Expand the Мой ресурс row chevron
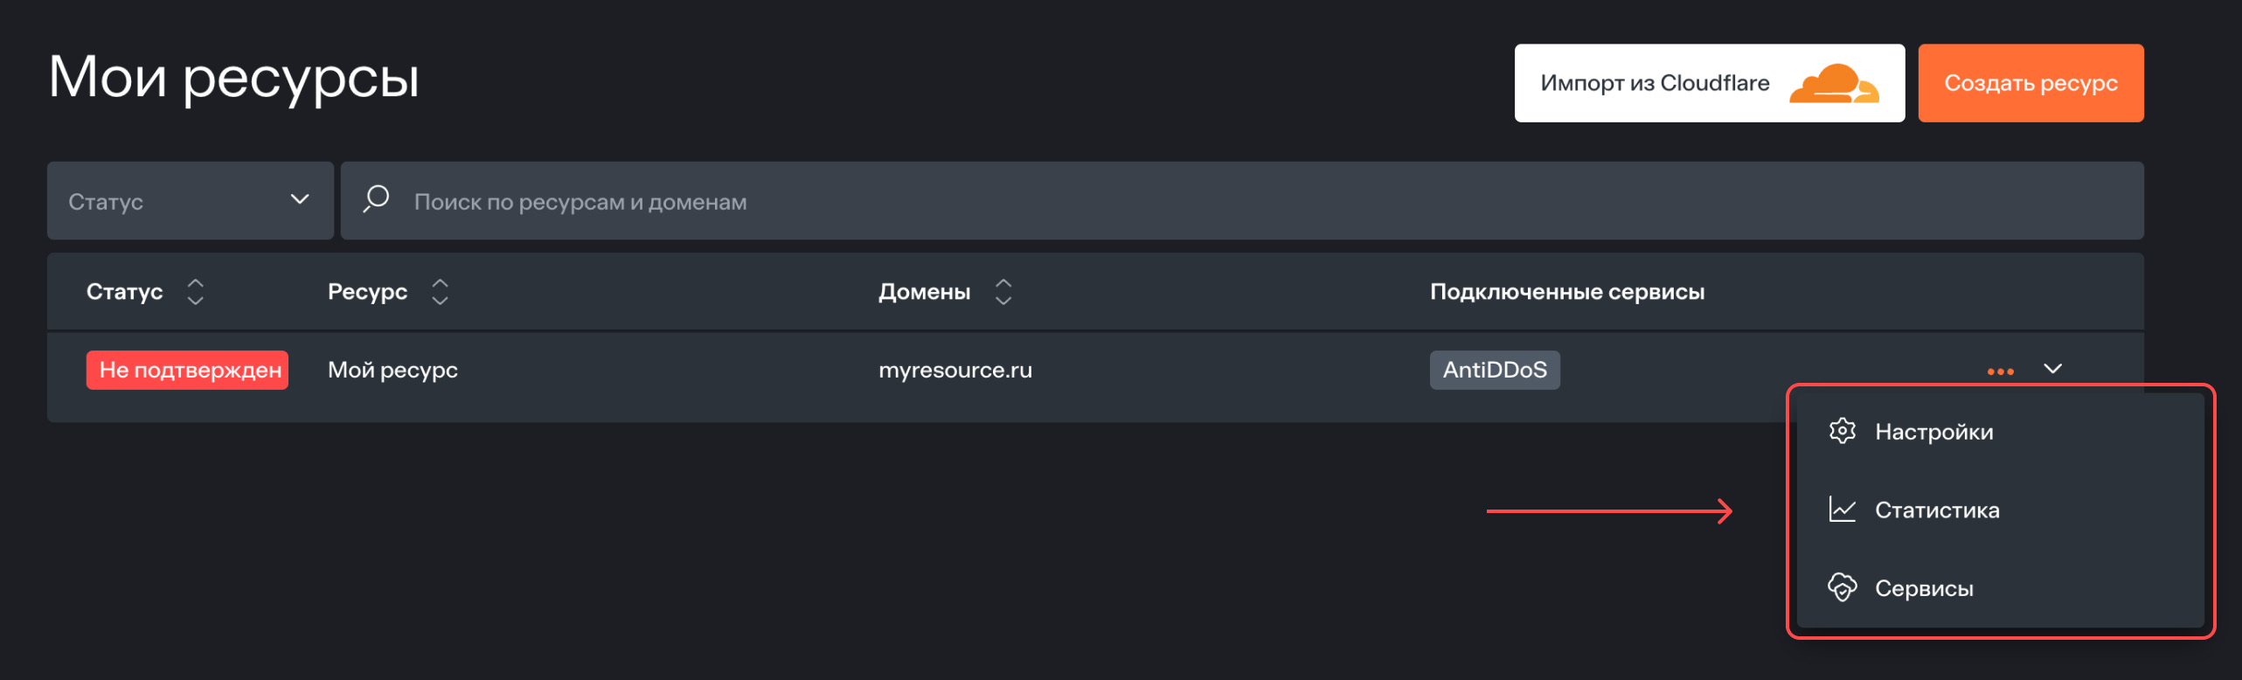The height and width of the screenshot is (680, 2242). [2053, 369]
